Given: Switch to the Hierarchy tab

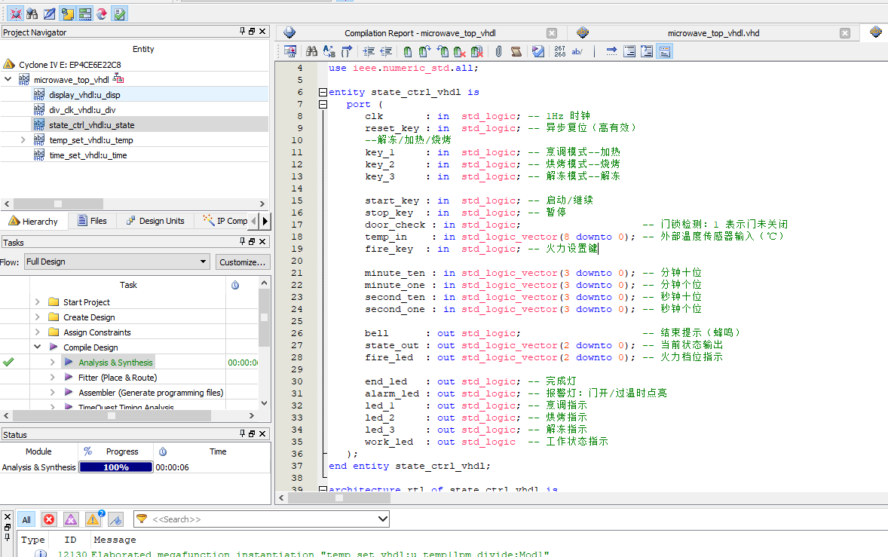Looking at the screenshot, I should tap(34, 221).
